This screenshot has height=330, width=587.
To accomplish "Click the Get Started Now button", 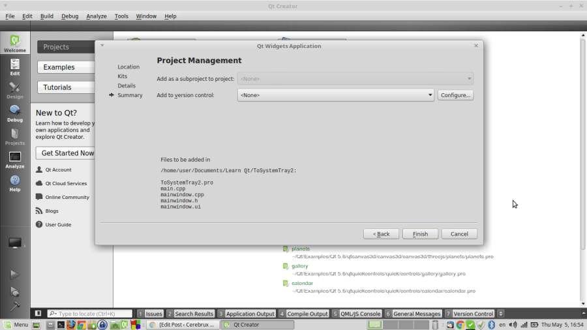I will coord(65,153).
